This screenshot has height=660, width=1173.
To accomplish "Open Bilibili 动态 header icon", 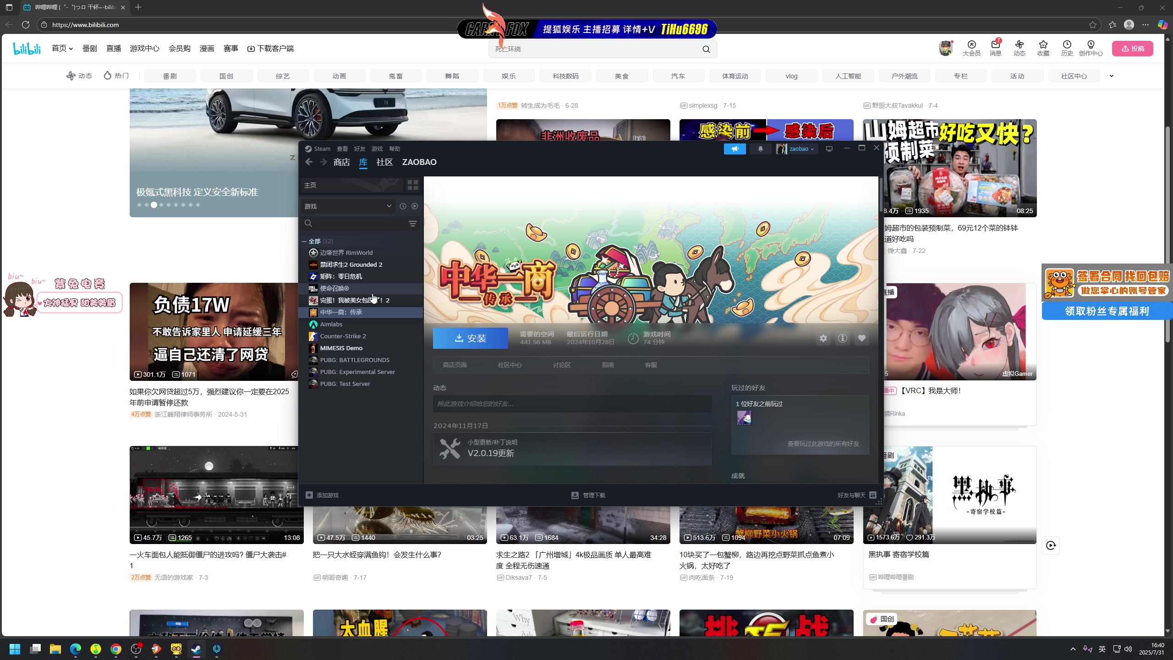I will coord(1020,48).
